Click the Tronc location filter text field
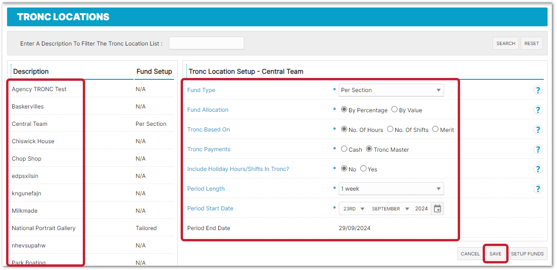The width and height of the screenshot is (557, 270). point(206,43)
